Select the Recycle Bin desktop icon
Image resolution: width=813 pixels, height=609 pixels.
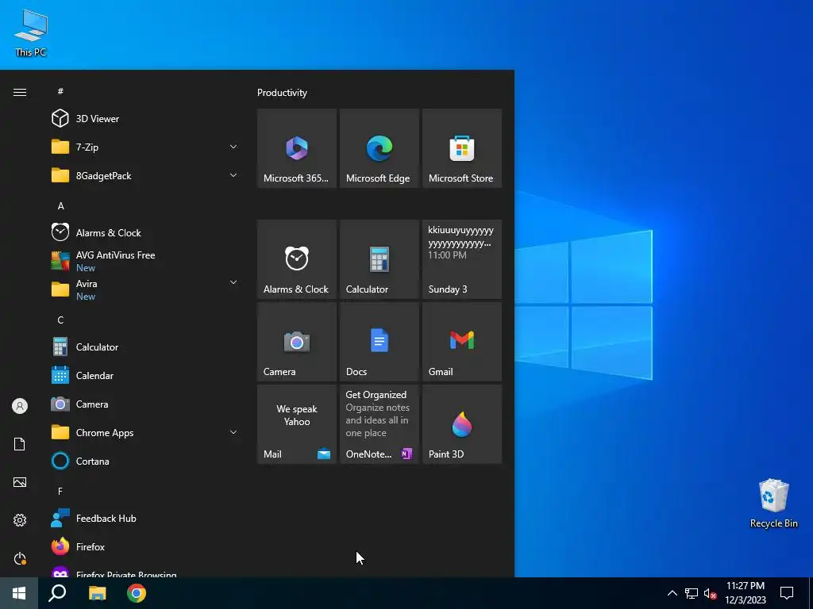point(773,504)
